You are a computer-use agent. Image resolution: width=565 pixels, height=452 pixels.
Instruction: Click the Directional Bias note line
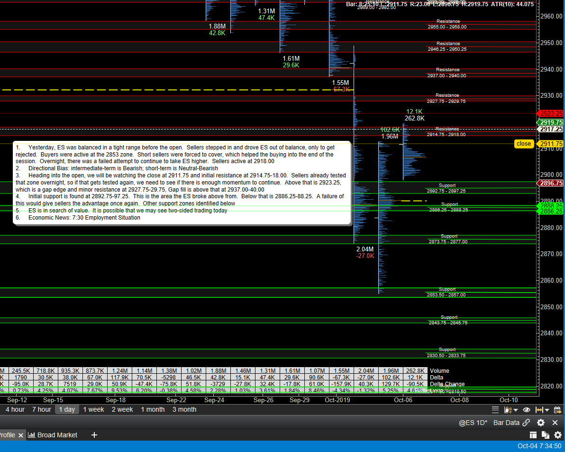coord(117,168)
